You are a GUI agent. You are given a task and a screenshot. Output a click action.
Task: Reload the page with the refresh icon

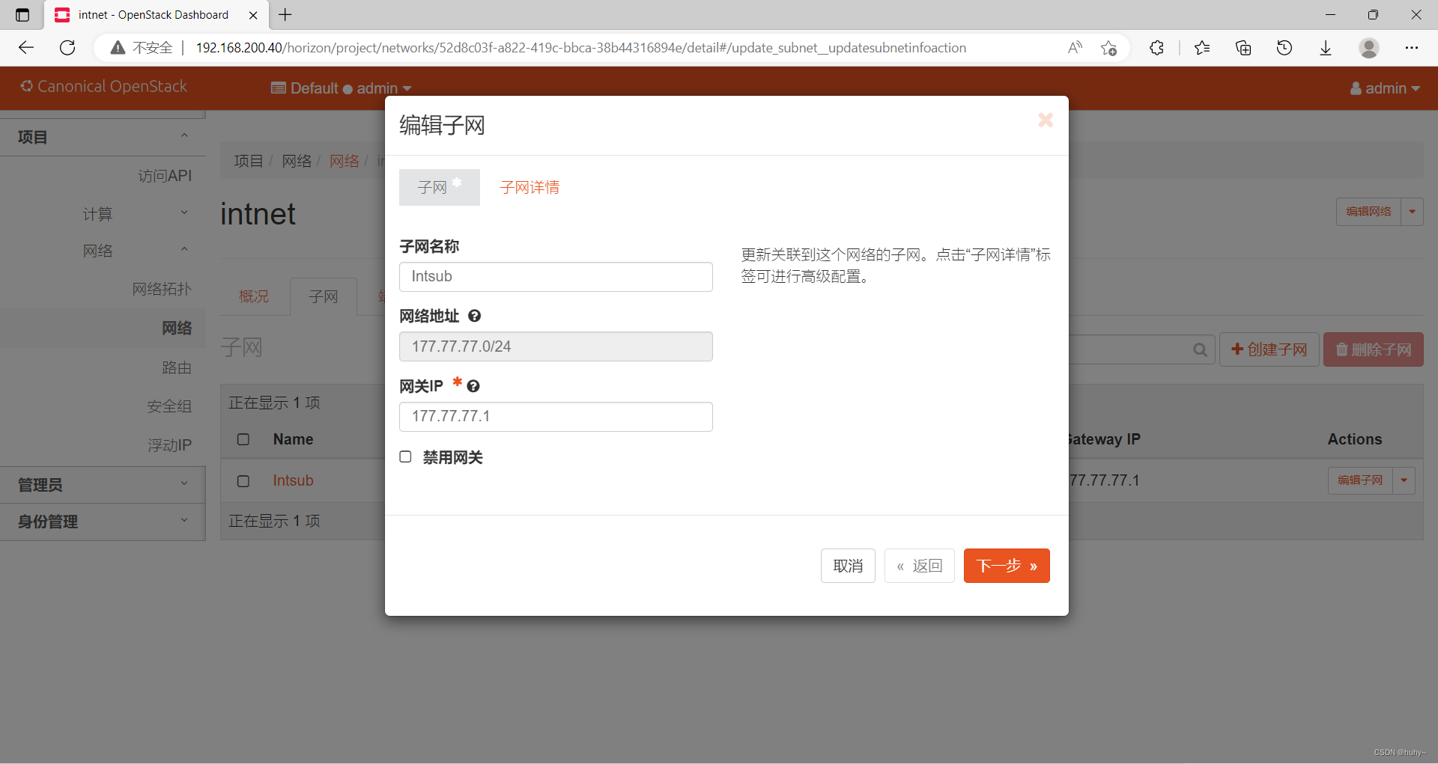67,48
